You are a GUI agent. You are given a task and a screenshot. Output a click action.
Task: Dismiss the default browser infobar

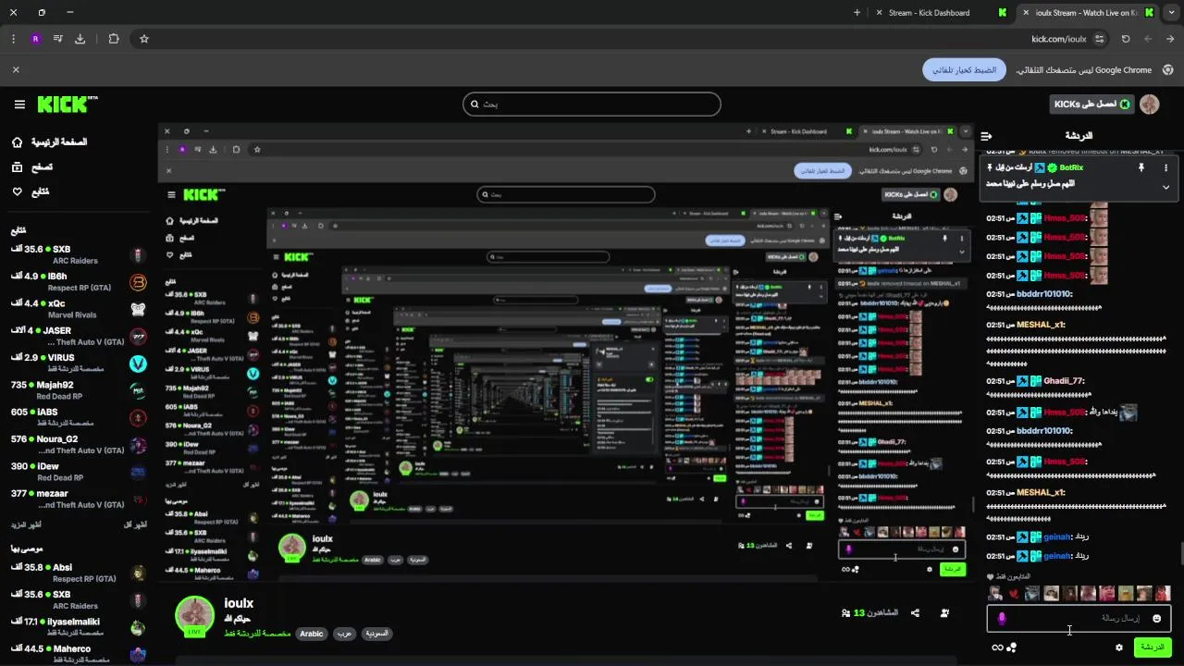click(16, 69)
